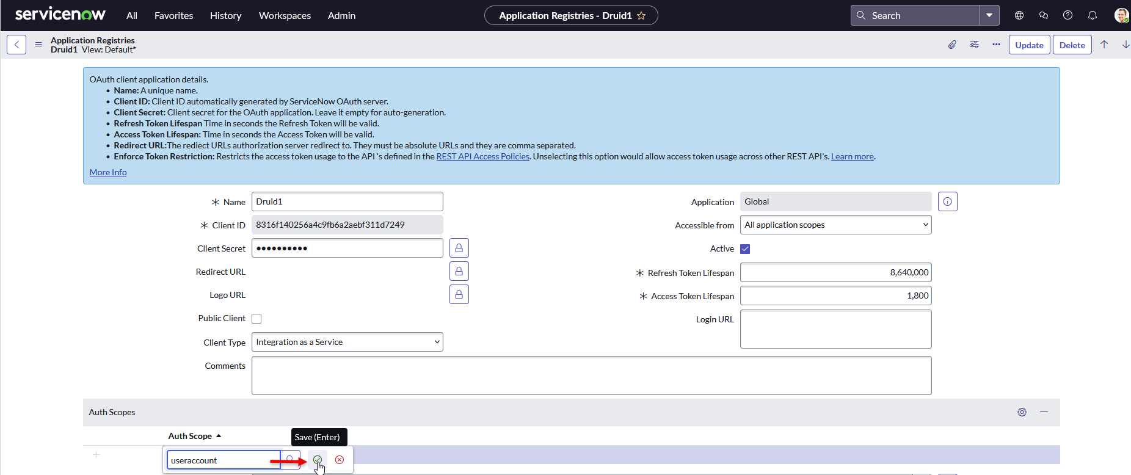Open Auth Scopes gear settings
This screenshot has width=1131, height=475.
[1022, 412]
